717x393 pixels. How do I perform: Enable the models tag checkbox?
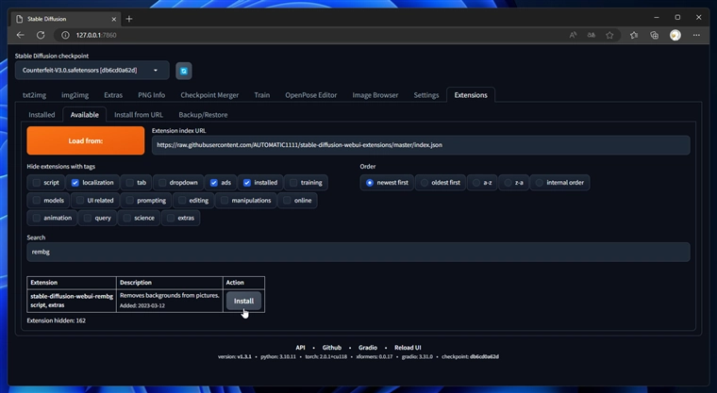[x=37, y=200]
